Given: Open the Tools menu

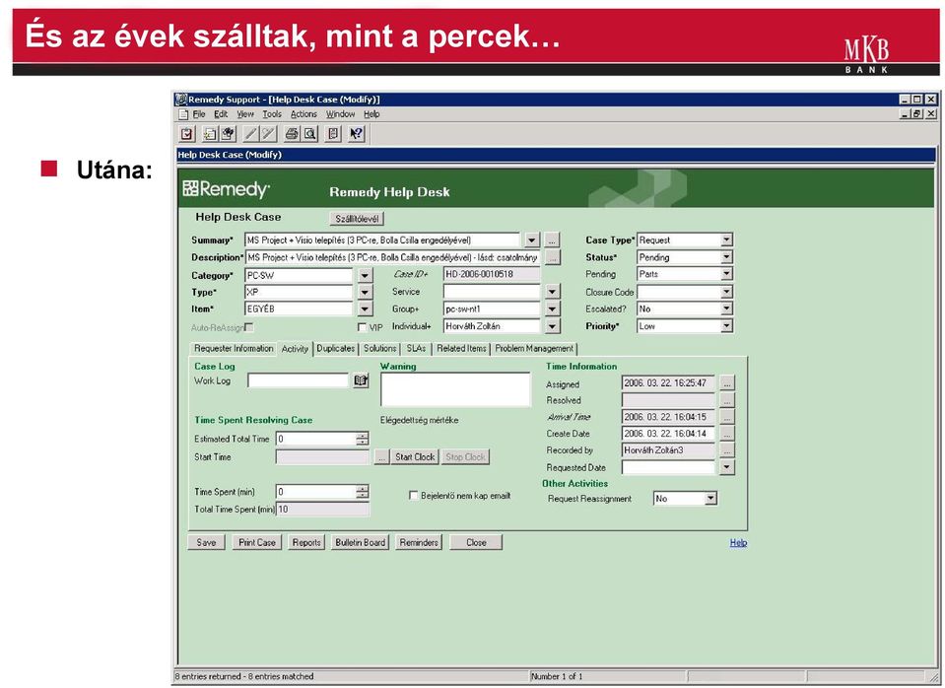Looking at the screenshot, I should (x=272, y=114).
